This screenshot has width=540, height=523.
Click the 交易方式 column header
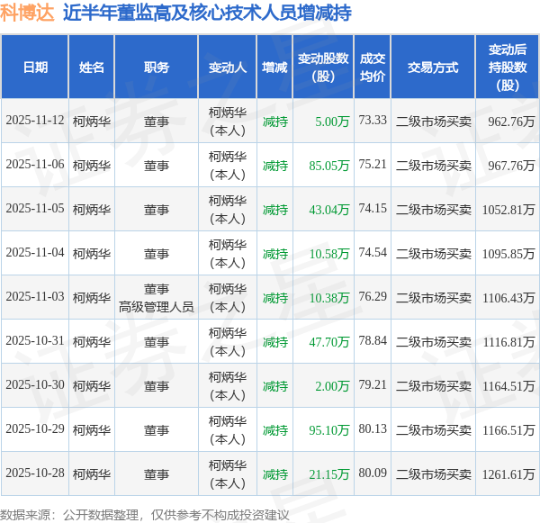tap(433, 68)
